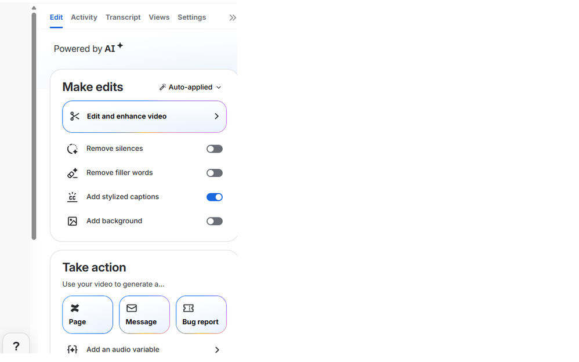
Task: Expand the Add an audio variable chevron
Action: coord(217,349)
